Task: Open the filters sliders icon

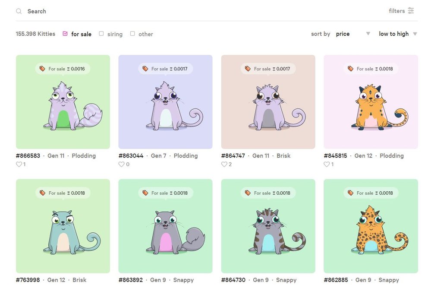Action: 411,11
